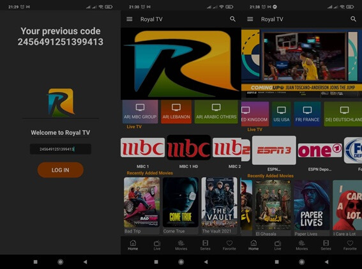Tap Android home button on login screen
This screenshot has height=269, width=362.
pyautogui.click(x=60, y=262)
